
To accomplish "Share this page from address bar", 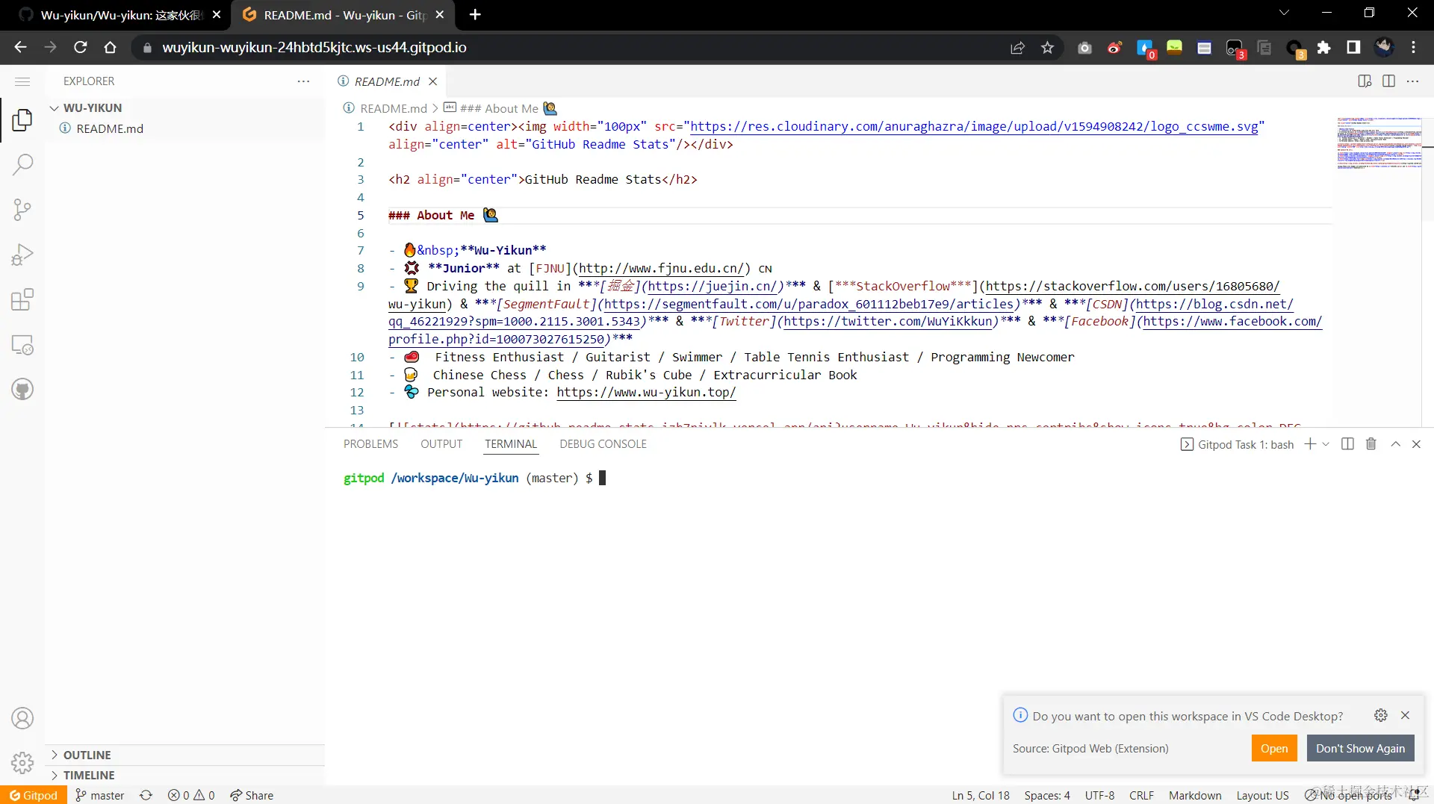I will tap(1017, 48).
